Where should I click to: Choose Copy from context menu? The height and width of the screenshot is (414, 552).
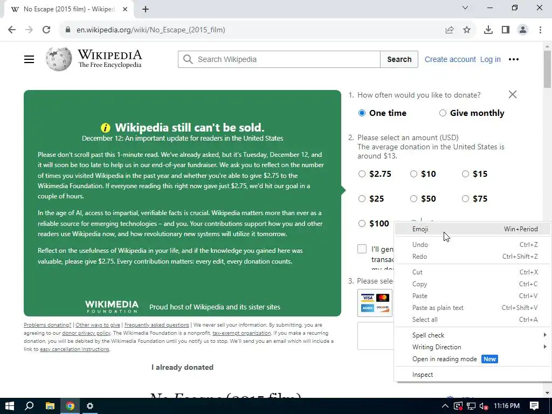coord(473,284)
